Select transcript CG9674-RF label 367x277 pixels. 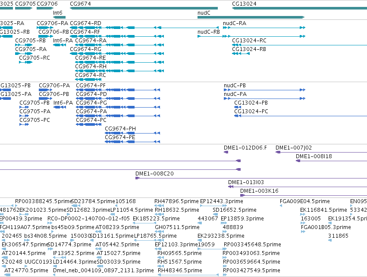point(85,32)
